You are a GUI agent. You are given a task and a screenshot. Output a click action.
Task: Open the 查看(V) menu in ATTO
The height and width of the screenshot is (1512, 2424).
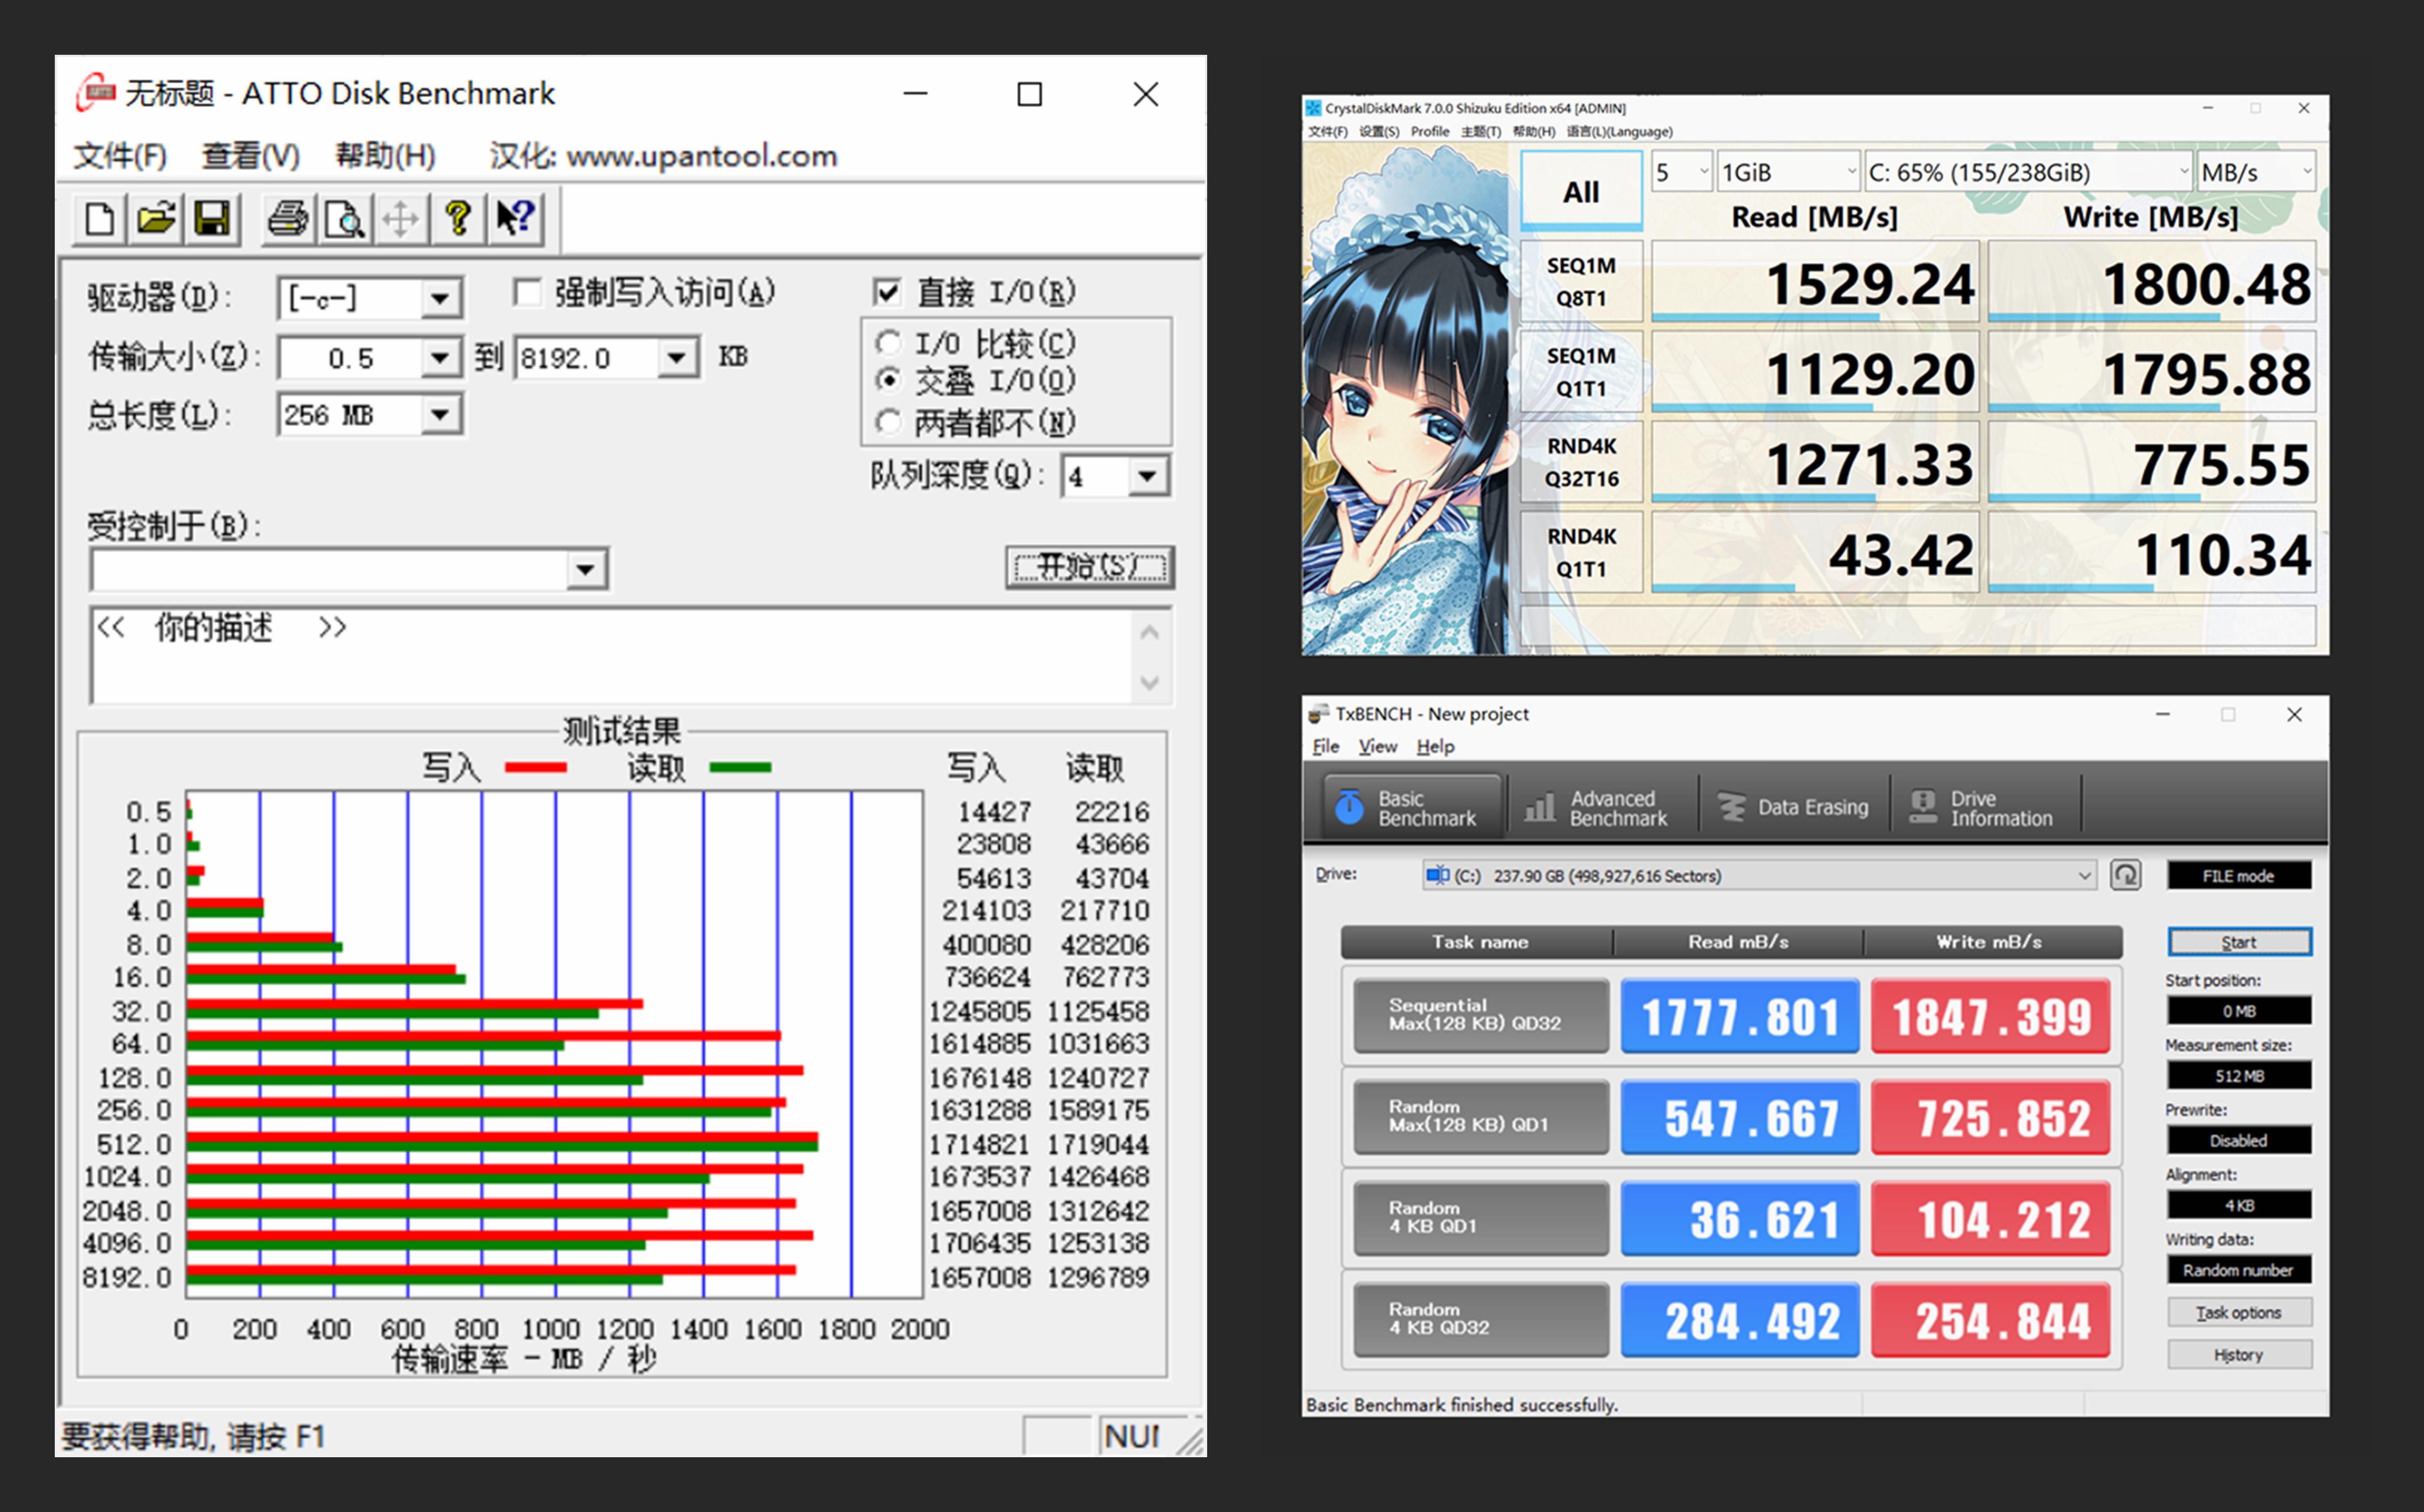(x=250, y=156)
